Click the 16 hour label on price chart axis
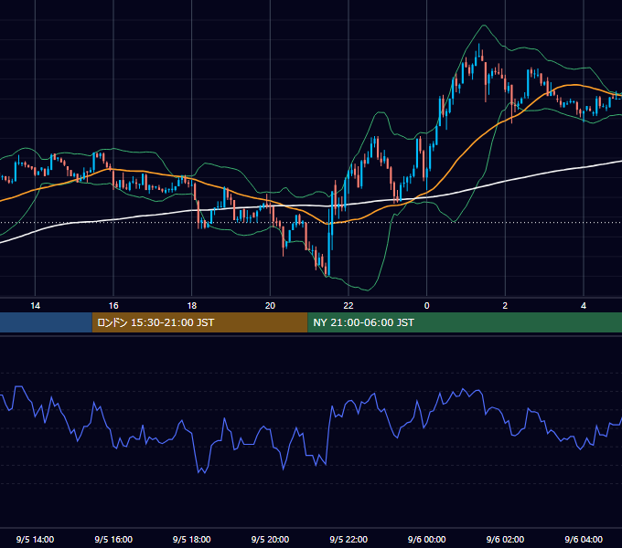The image size is (622, 548). click(x=113, y=306)
